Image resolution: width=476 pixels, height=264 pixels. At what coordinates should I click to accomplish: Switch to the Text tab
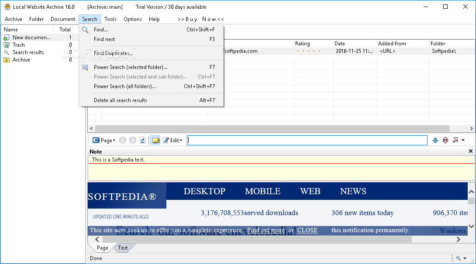(x=123, y=248)
